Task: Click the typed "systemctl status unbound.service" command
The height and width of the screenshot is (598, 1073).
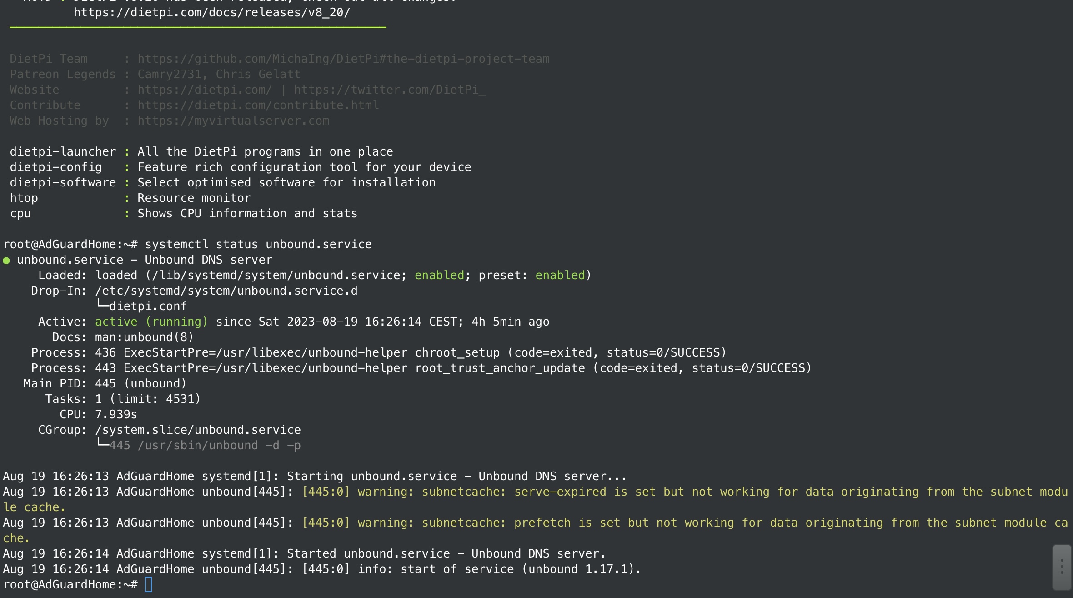Action: 258,245
